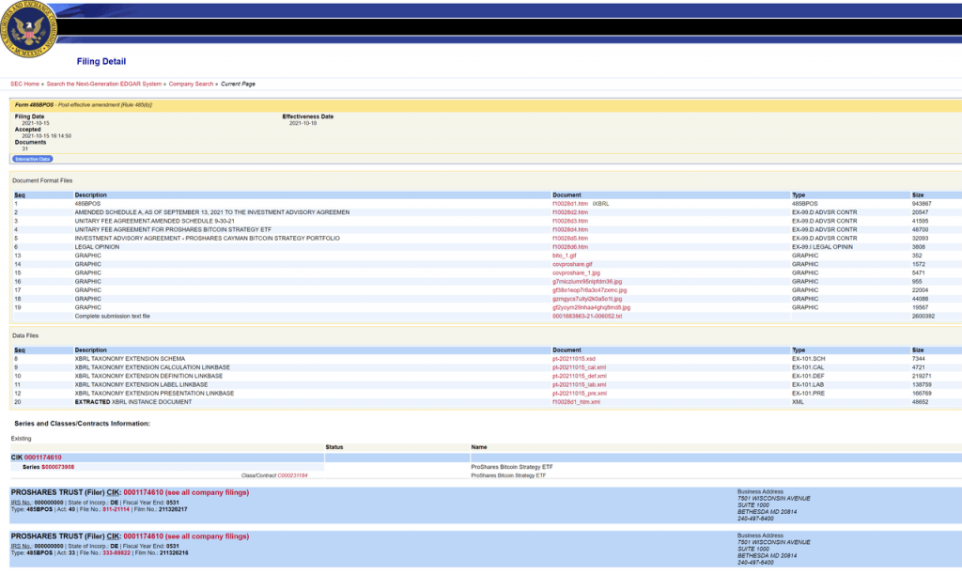
Task: Click description INVESTMENT ADVISORY AGREEMENT - PROSHARES CAYMAN
Action: click(x=208, y=238)
